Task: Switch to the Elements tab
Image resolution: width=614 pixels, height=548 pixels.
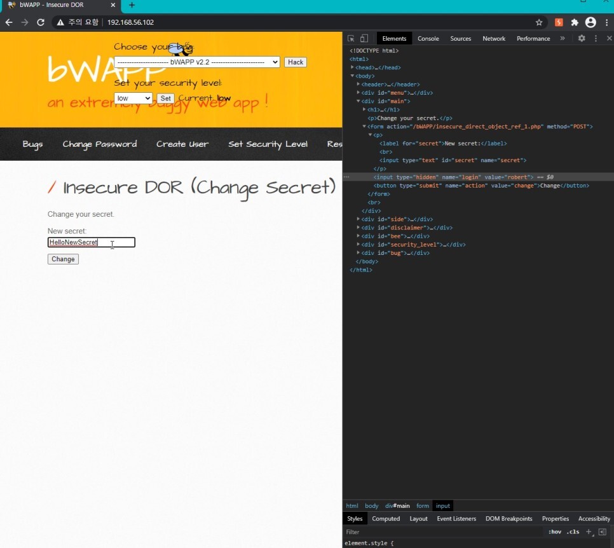Action: coord(394,38)
